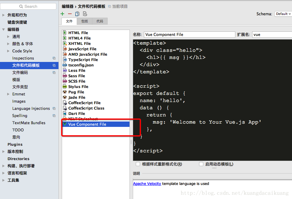
Task: Expand the 颜色 & 字体 subsection
Action: tap(8, 44)
